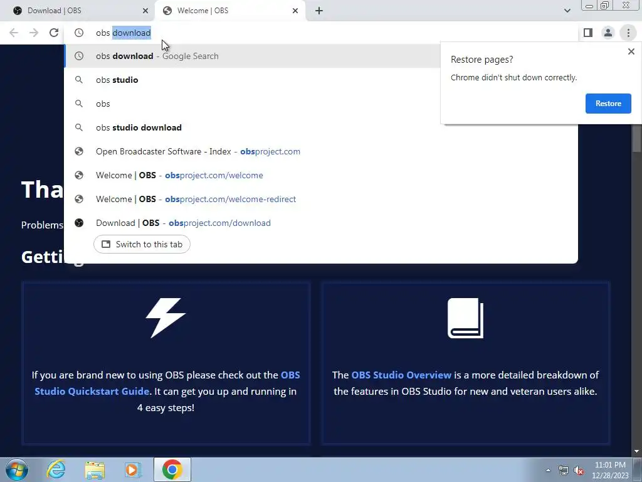
Task: Open Open Broadcaster Software - Index suggestion
Action: [321, 151]
